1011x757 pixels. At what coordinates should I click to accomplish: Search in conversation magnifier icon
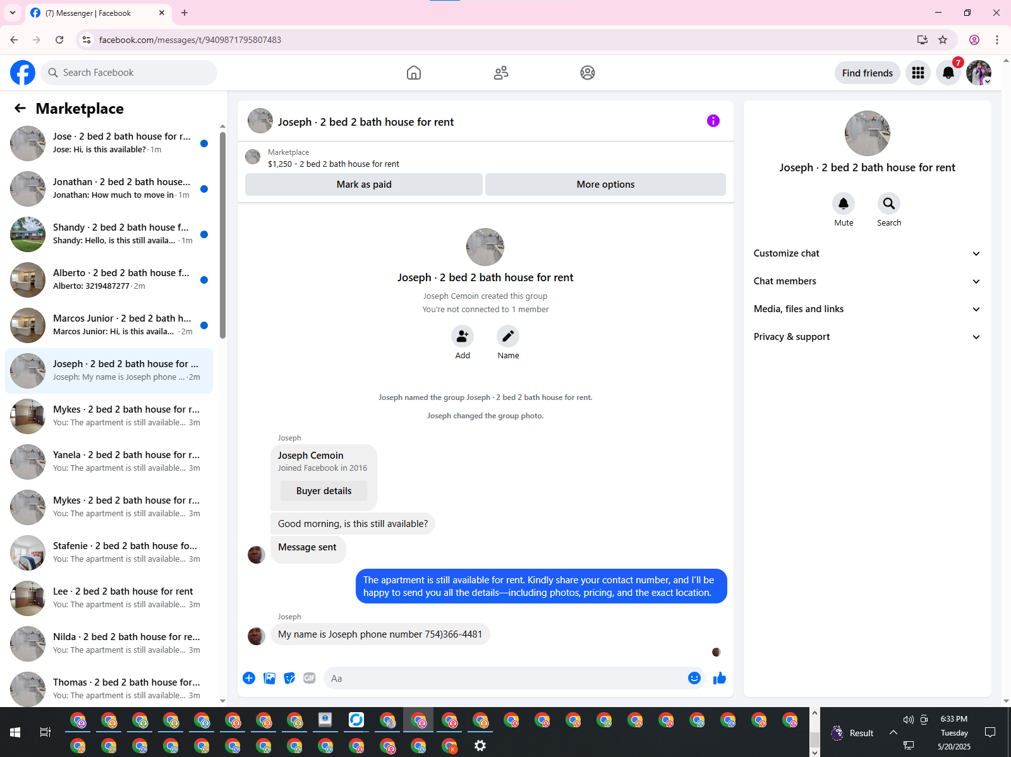[889, 203]
